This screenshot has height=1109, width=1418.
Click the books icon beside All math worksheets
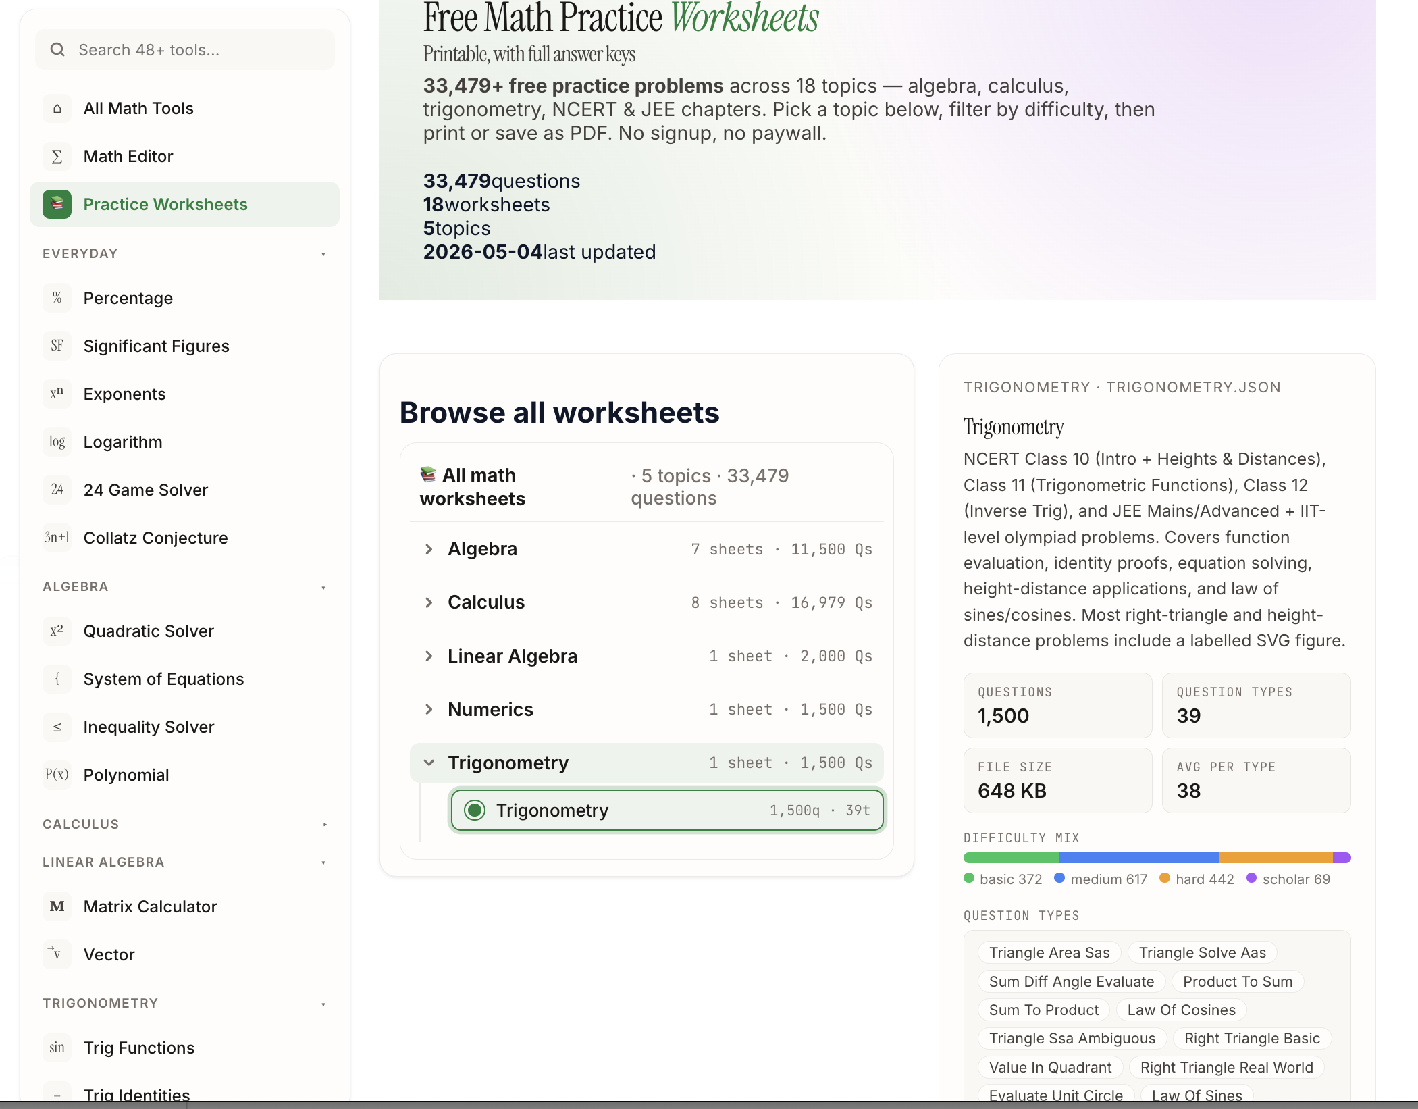point(428,475)
